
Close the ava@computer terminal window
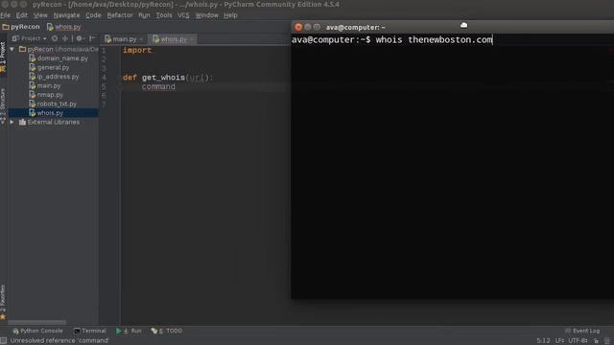298,27
